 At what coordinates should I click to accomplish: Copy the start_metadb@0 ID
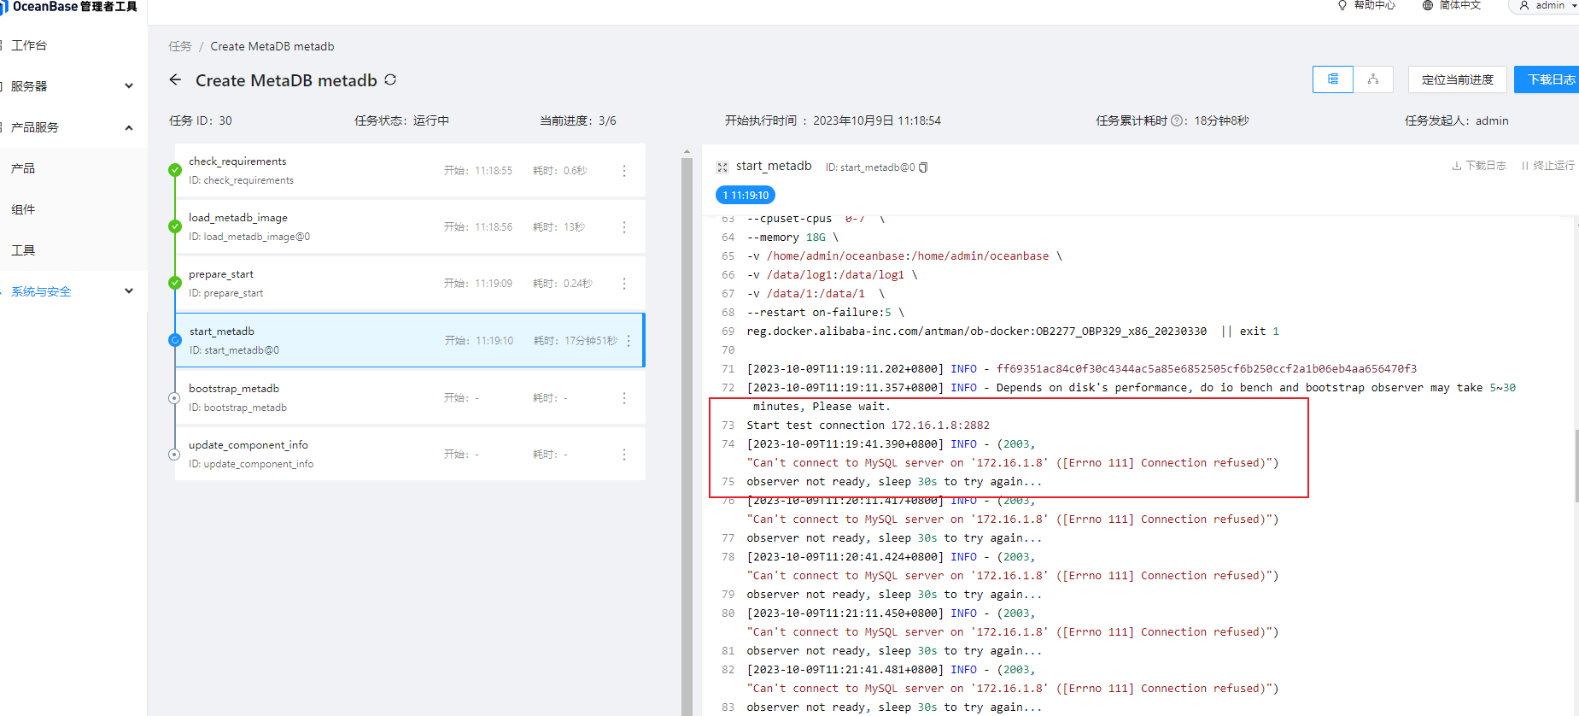coord(923,167)
